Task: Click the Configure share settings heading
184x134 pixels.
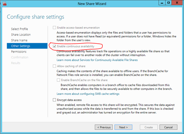Action: pos(35,16)
